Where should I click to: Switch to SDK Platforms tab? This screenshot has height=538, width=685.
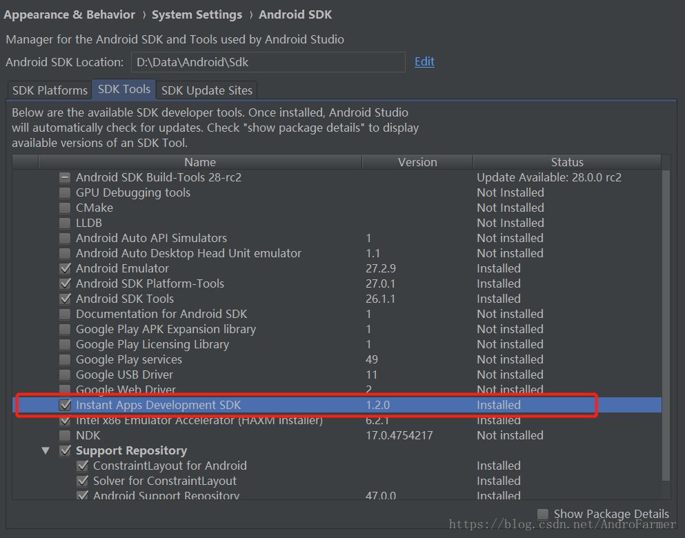pos(50,90)
